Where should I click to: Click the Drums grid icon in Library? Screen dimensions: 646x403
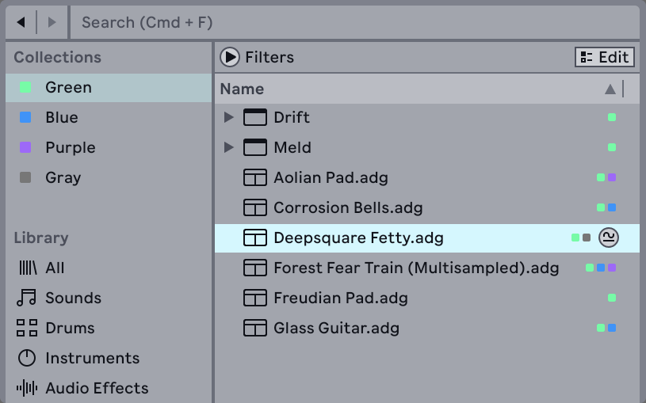click(27, 328)
